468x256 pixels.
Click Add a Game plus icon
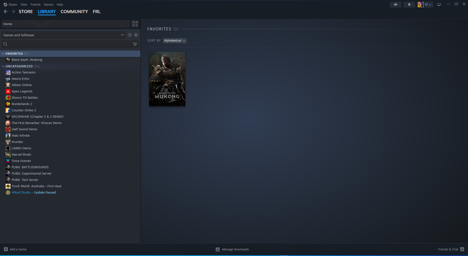6,249
